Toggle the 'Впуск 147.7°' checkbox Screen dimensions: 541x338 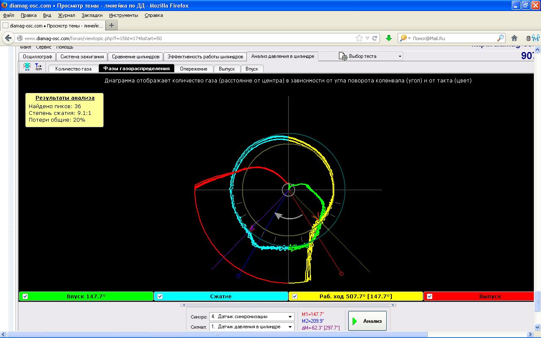[x=25, y=296]
